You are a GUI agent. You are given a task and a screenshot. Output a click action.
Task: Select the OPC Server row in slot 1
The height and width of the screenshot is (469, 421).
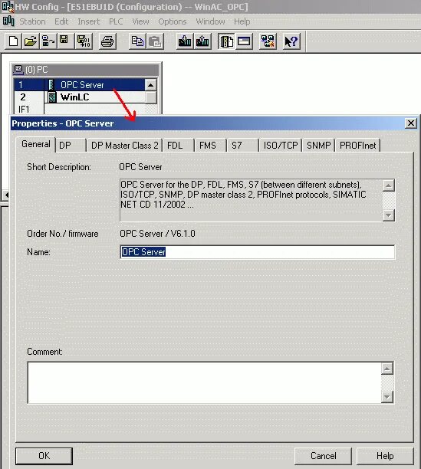[x=79, y=85]
